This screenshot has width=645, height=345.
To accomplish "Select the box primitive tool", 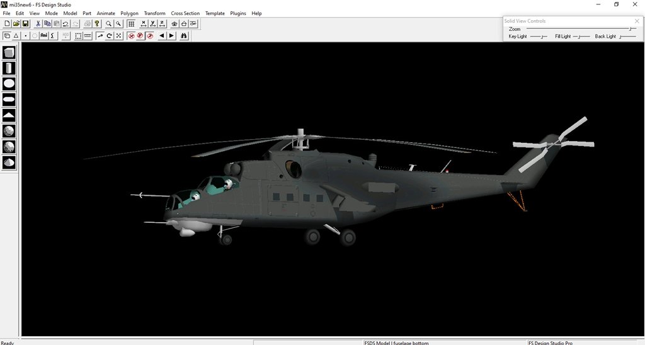I will tap(9, 52).
